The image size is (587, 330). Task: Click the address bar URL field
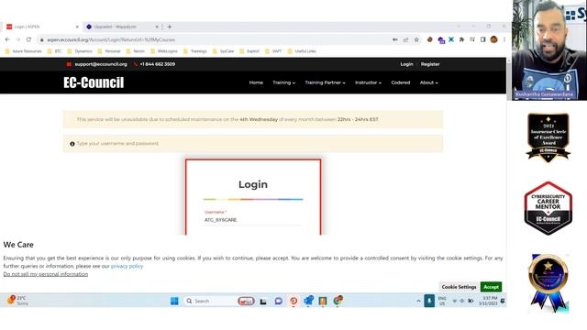click(x=214, y=39)
